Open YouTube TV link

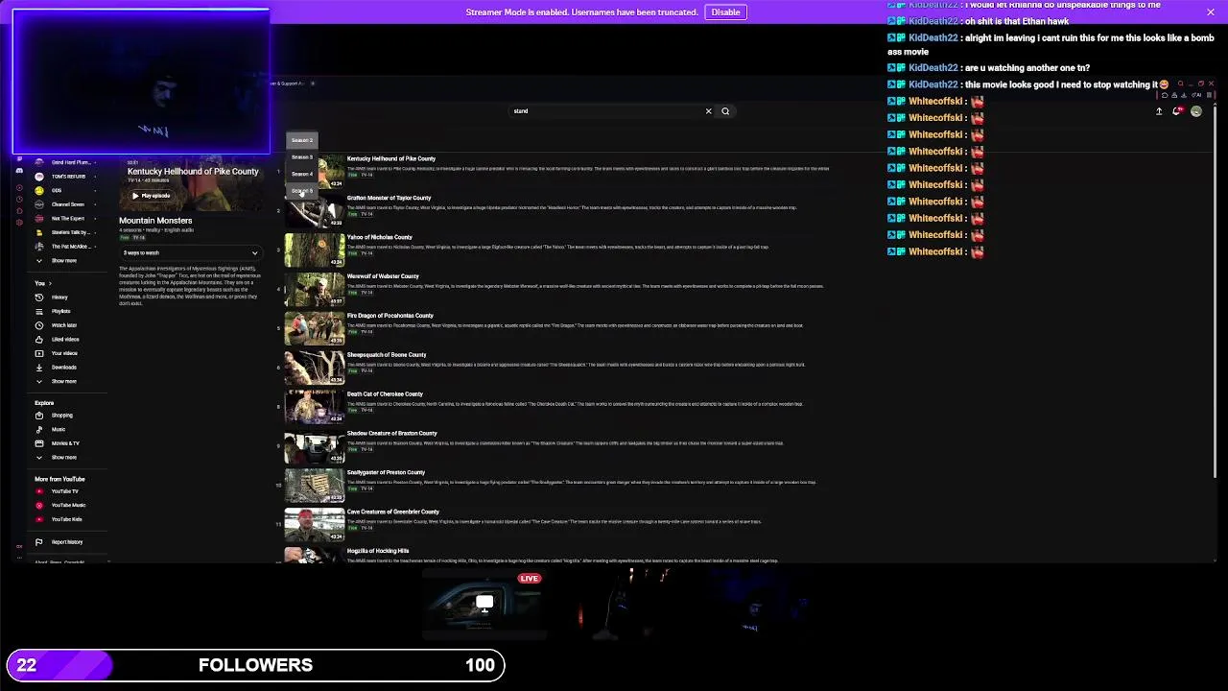click(64, 491)
